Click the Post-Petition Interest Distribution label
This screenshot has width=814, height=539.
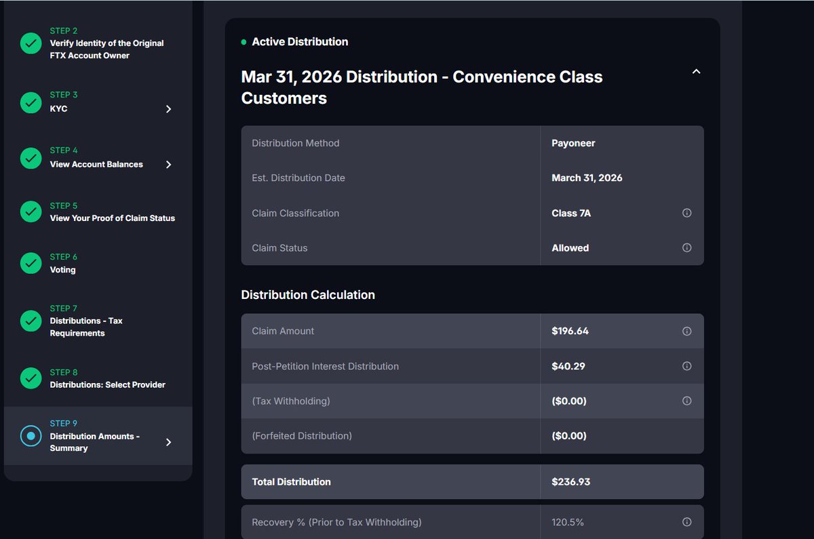tap(325, 366)
